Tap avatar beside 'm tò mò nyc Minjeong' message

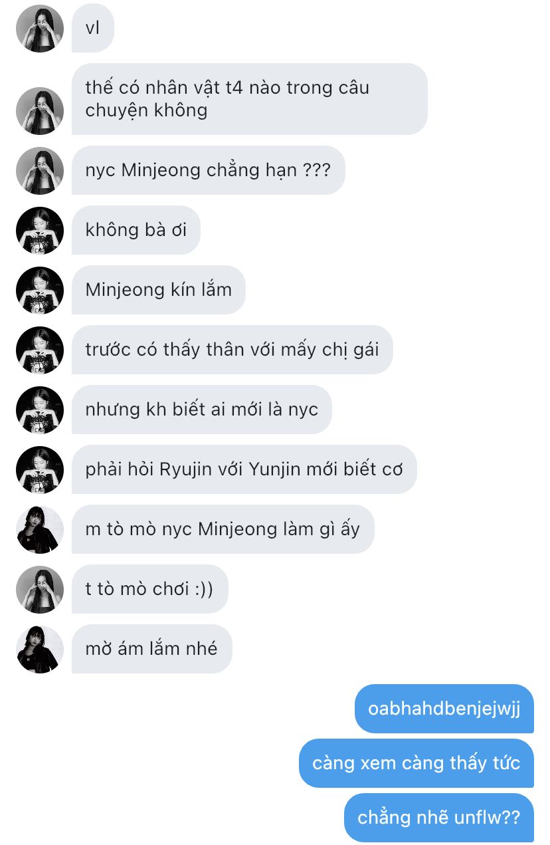click(40, 530)
